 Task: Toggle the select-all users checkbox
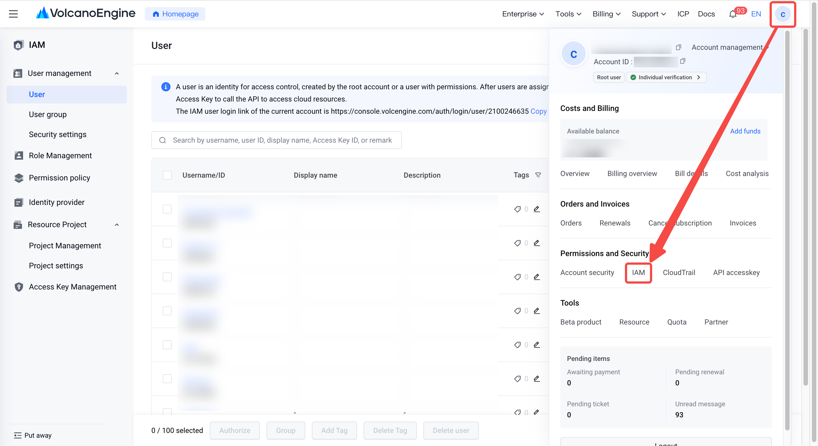167,175
